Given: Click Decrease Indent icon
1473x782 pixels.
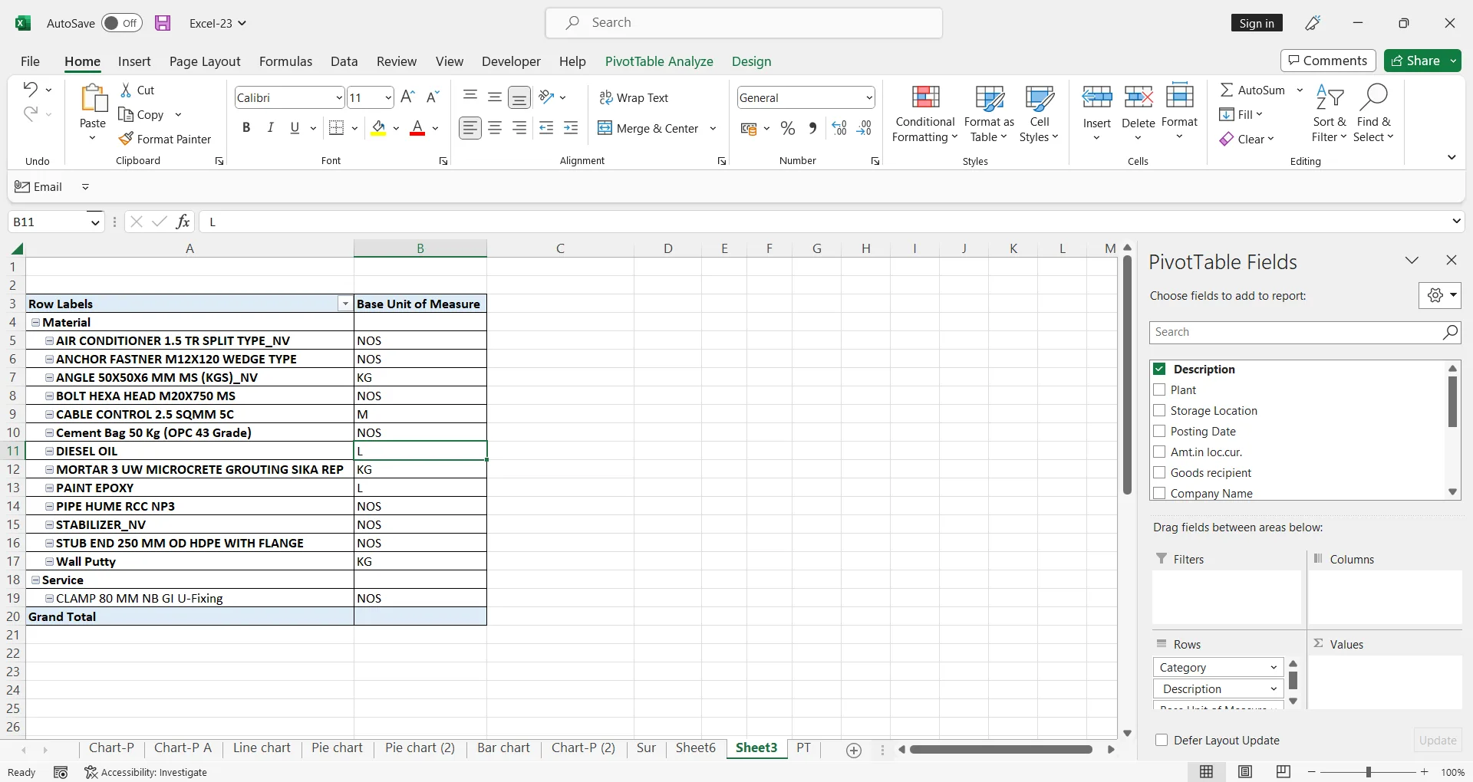Looking at the screenshot, I should [x=546, y=128].
